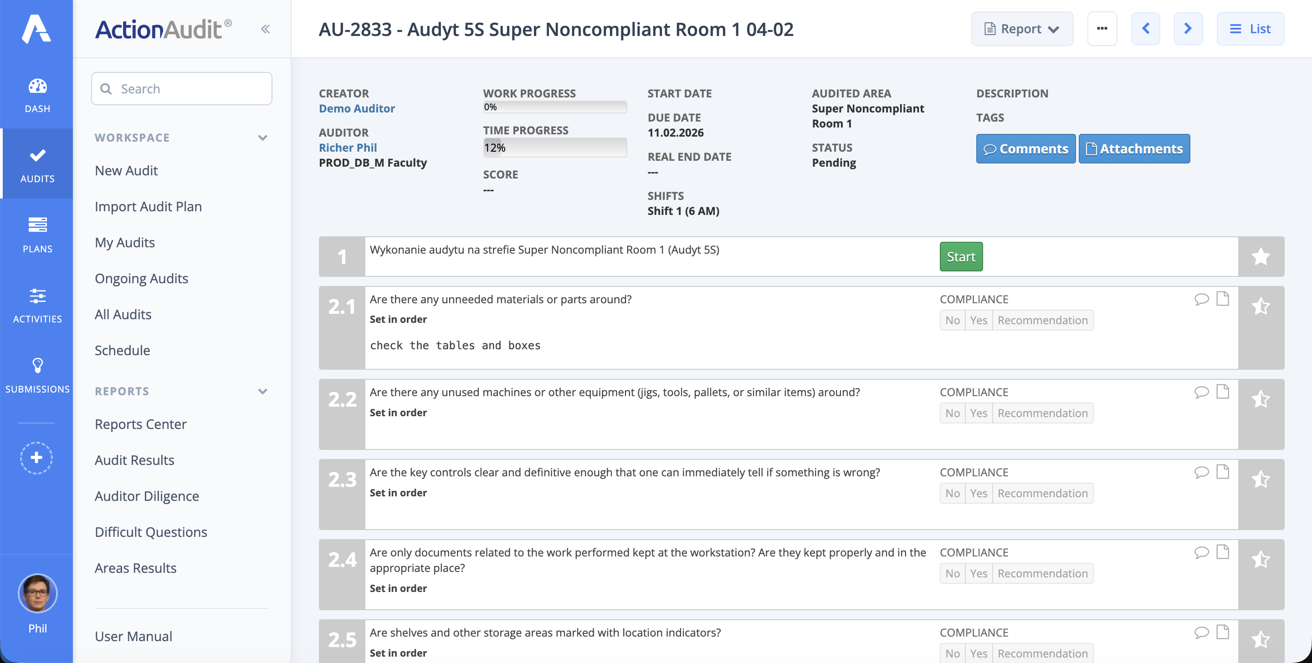The height and width of the screenshot is (663, 1312).
Task: Collapse the Workspace section
Action: (x=262, y=138)
